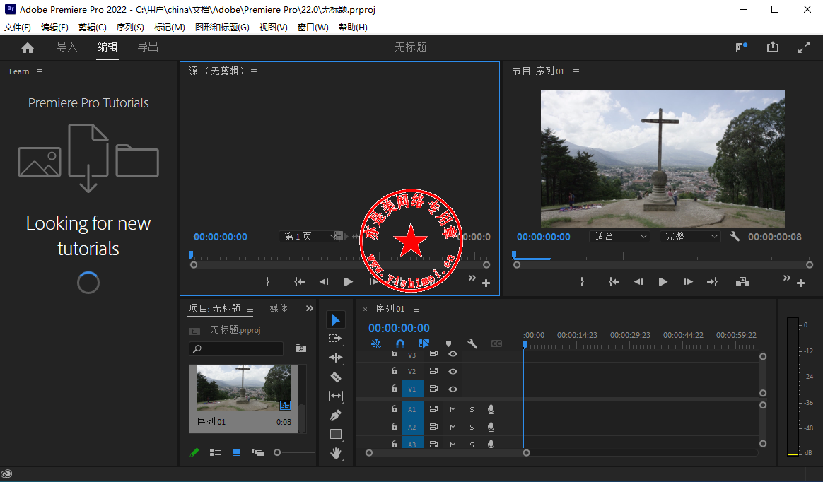Open the 节目: 序列01 panel menu
823x482 pixels.
[x=576, y=72]
